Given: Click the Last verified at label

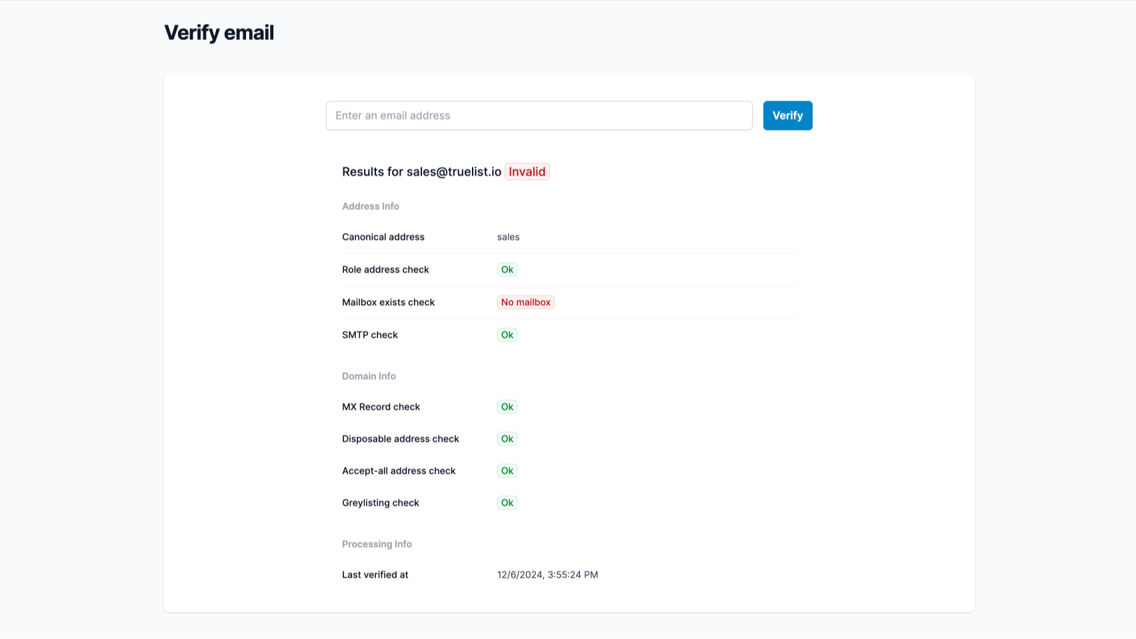Looking at the screenshot, I should pos(375,575).
